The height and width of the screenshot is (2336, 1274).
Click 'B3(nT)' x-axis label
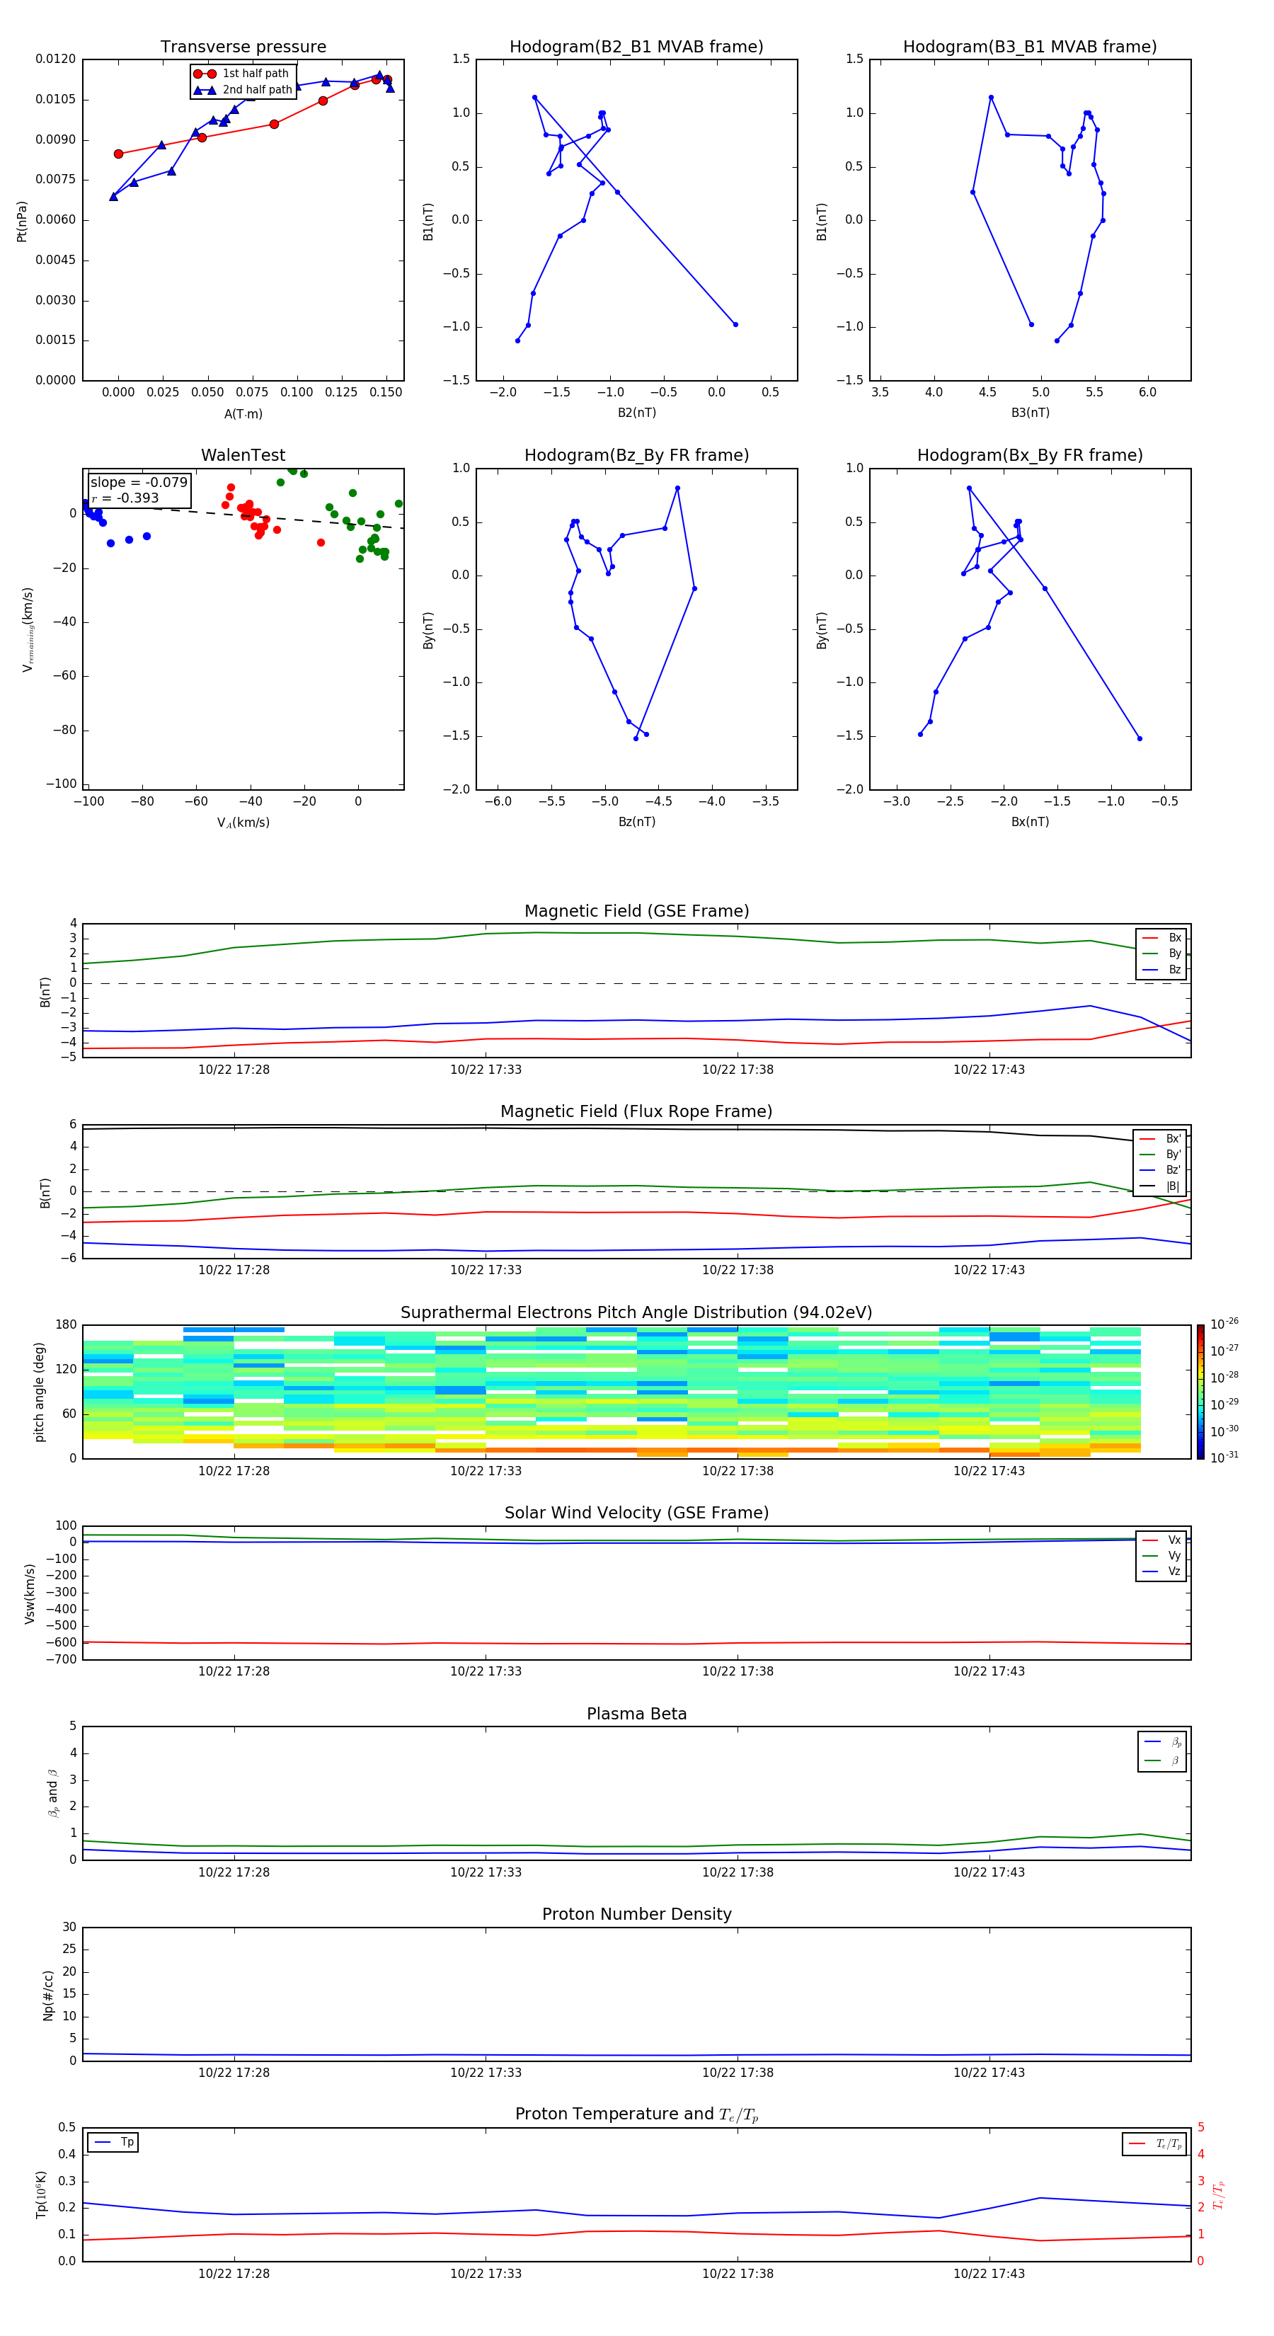[1030, 413]
